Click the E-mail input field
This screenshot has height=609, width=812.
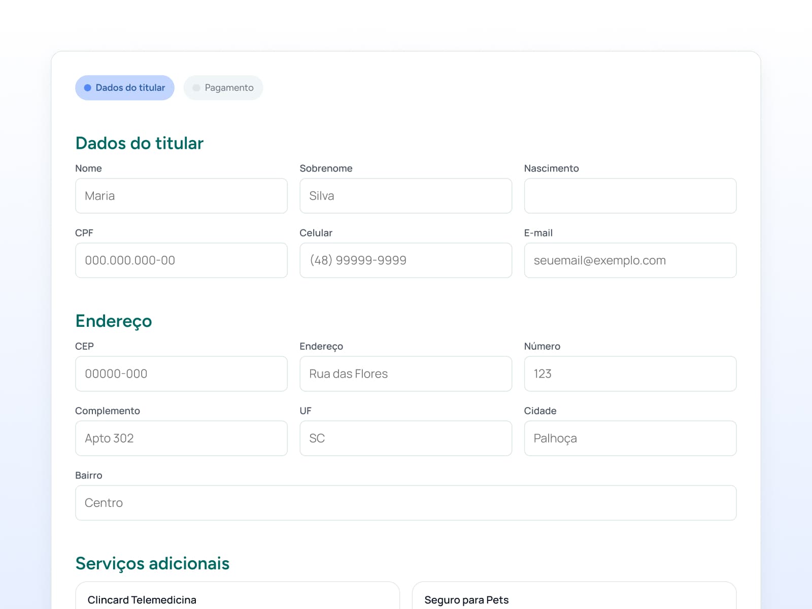click(x=630, y=260)
